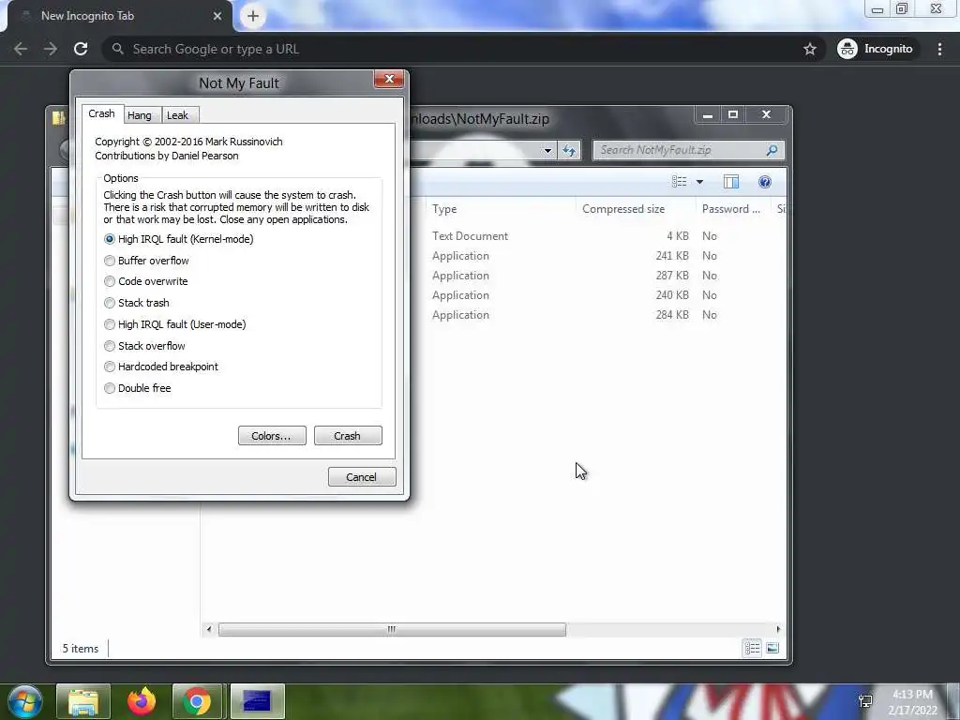Switch to the blue screen app in taskbar
The height and width of the screenshot is (720, 960).
pyautogui.click(x=257, y=701)
